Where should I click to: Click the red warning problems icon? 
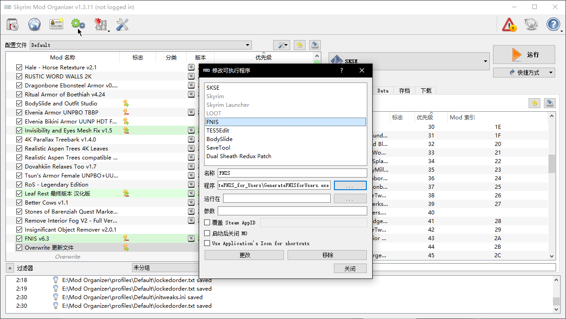click(x=509, y=25)
